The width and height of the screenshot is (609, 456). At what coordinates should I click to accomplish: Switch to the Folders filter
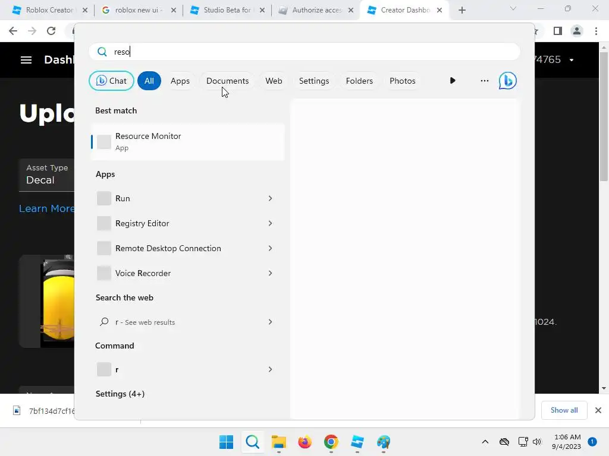tap(359, 81)
